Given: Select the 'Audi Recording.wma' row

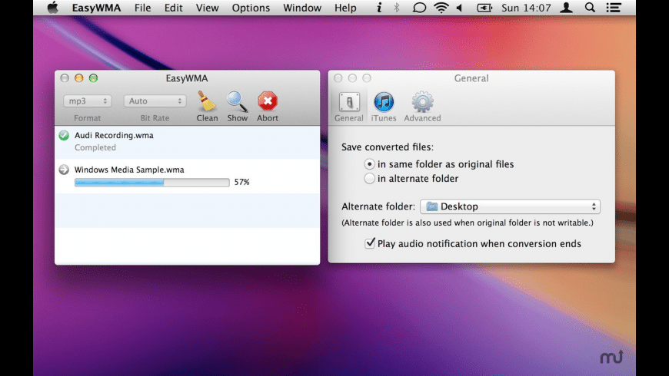Looking at the screenshot, I should coord(188,142).
